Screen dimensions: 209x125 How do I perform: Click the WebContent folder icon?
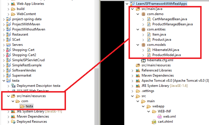tap(13, 14)
